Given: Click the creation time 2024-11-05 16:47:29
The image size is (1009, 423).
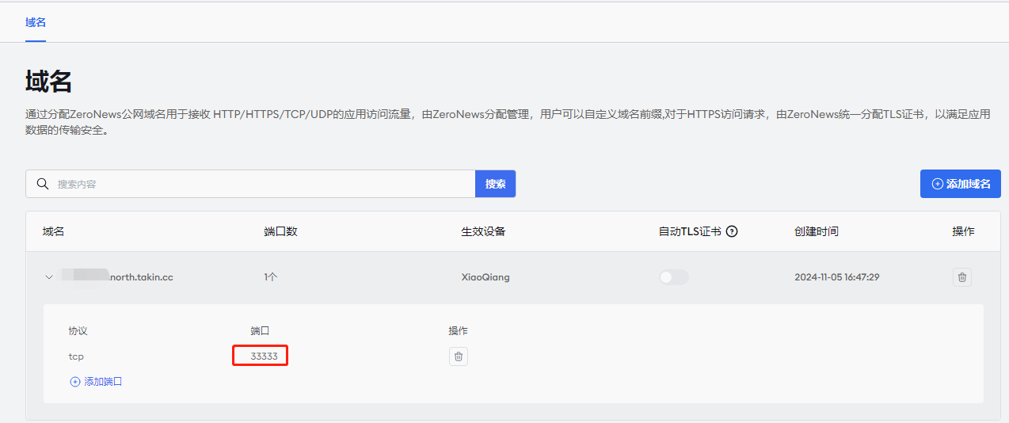Looking at the screenshot, I should tap(837, 277).
